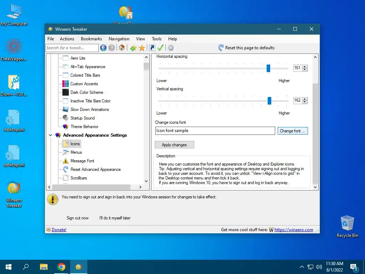The image size is (365, 274).
Task: Open the View menu
Action: pyautogui.click(x=140, y=39)
